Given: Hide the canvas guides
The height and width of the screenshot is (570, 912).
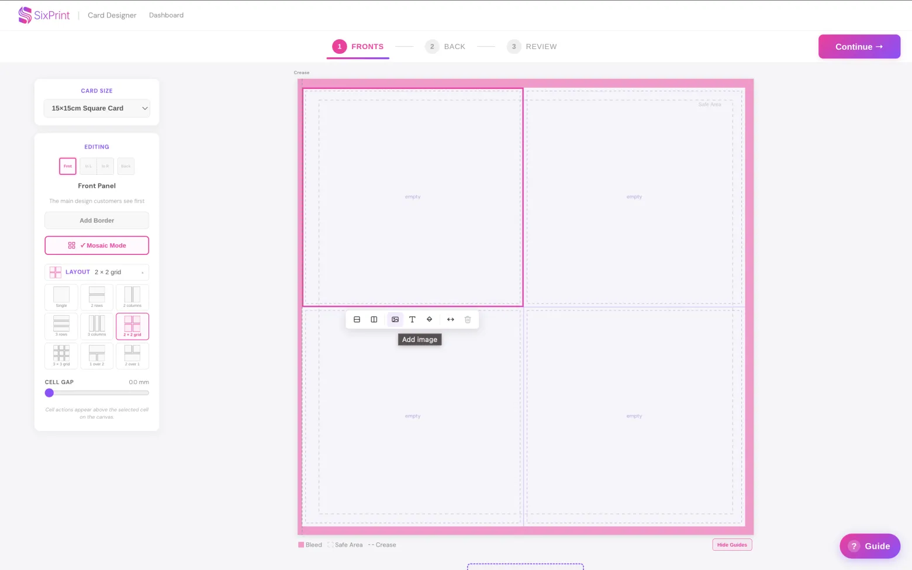Looking at the screenshot, I should (732, 545).
